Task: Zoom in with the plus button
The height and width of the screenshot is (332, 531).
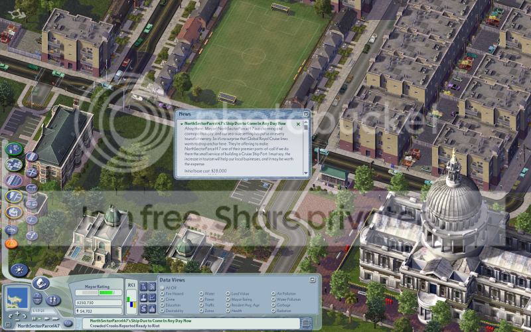Action: click(x=17, y=313)
